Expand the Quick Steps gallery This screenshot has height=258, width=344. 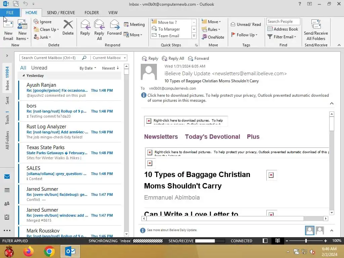194,36
